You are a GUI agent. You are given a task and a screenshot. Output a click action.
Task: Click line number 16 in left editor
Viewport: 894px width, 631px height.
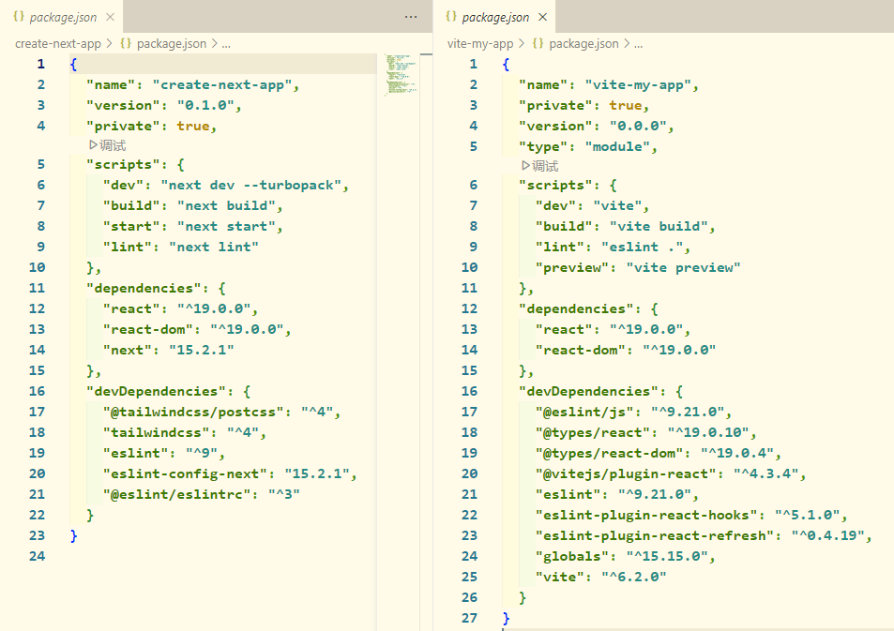point(37,391)
